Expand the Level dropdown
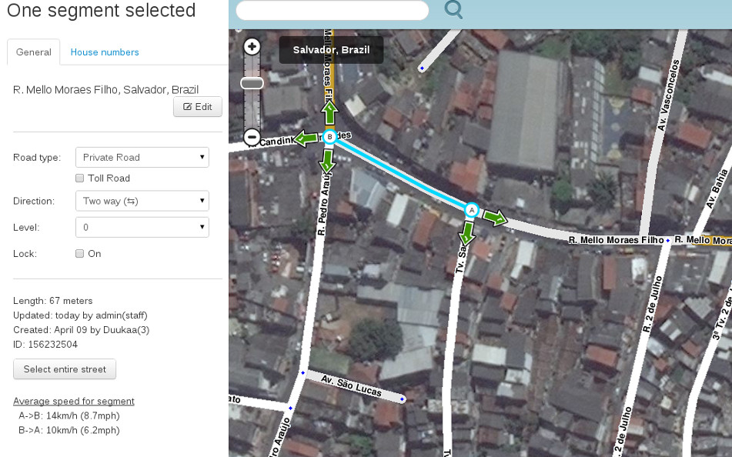This screenshot has height=457, width=732. [142, 228]
